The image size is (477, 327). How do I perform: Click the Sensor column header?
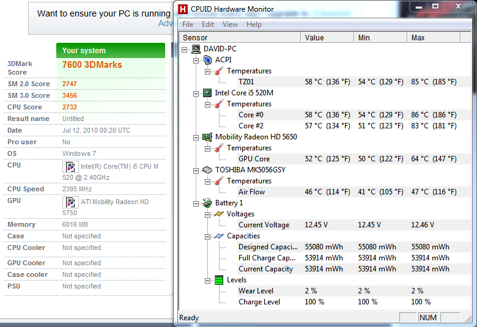[x=240, y=37]
